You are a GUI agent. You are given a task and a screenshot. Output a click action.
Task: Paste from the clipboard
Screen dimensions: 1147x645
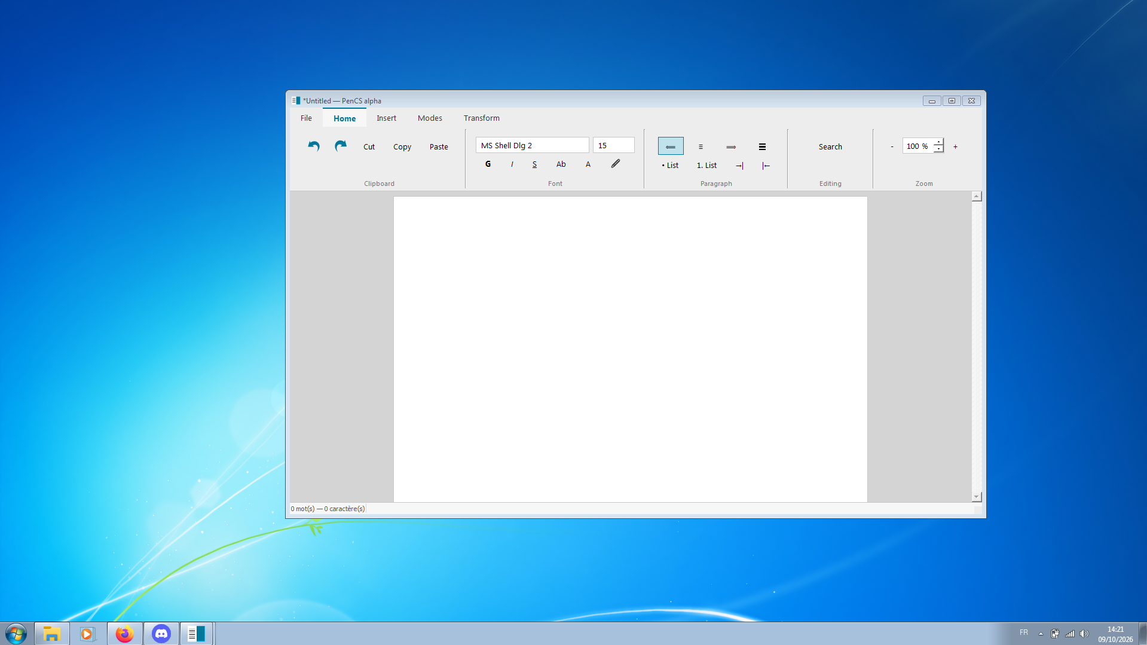tap(439, 146)
